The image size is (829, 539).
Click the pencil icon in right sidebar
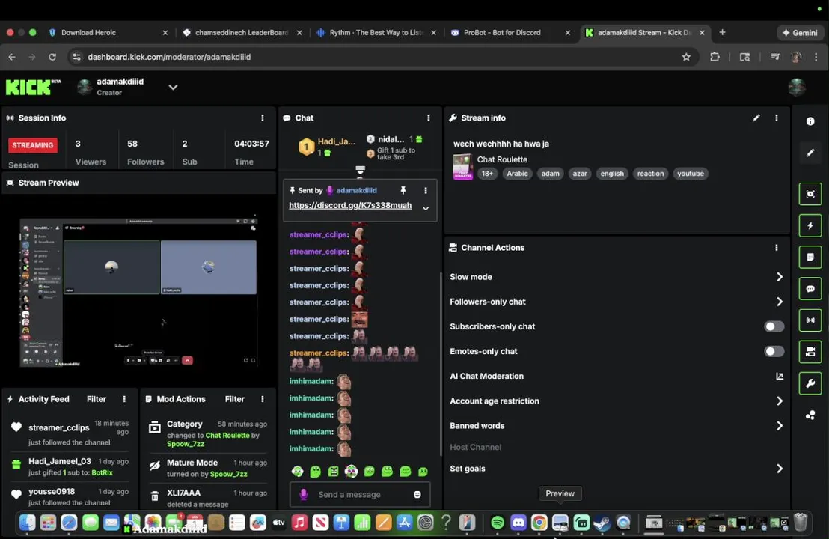(x=810, y=153)
